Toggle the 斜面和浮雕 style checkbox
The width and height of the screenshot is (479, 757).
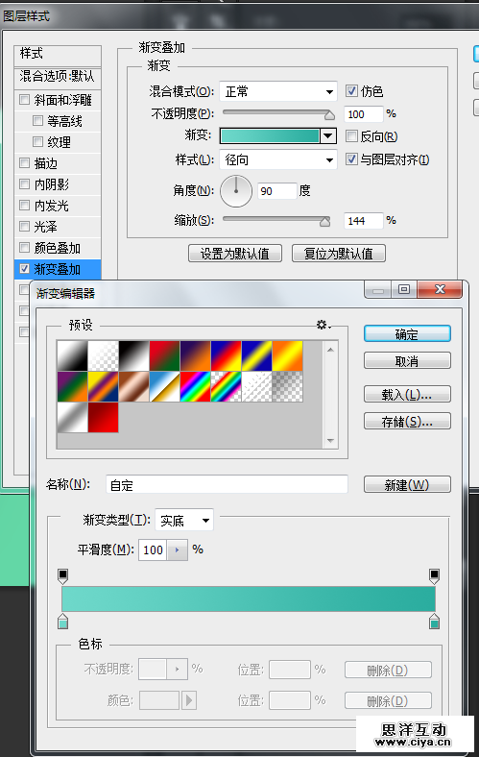[24, 100]
